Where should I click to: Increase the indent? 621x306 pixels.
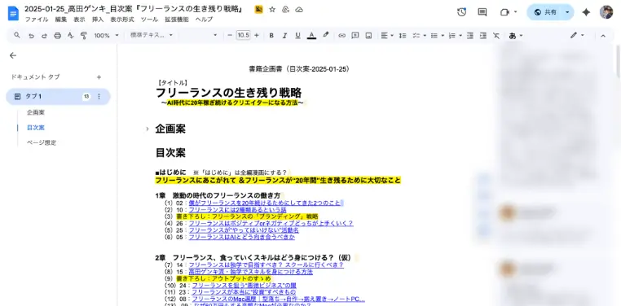point(483,36)
